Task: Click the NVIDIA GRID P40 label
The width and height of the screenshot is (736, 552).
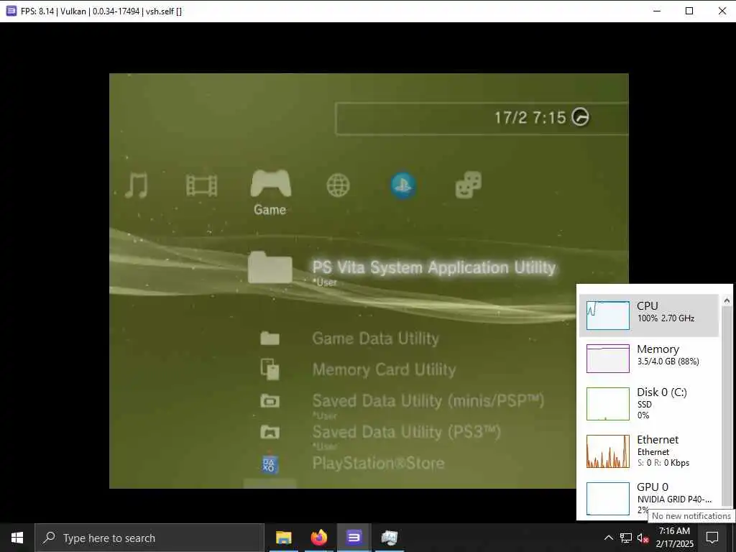Action: click(674, 499)
